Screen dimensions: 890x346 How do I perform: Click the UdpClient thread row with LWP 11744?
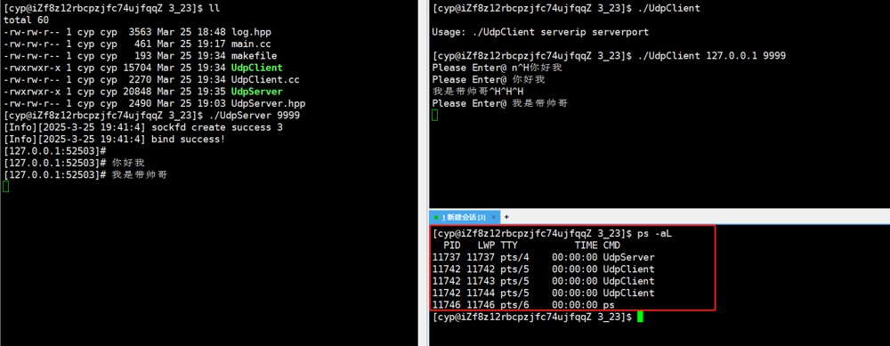coord(543,293)
